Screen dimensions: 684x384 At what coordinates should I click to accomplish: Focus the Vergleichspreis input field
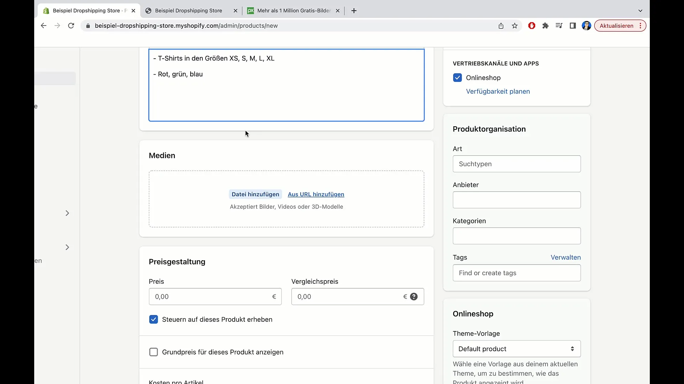pos(358,297)
